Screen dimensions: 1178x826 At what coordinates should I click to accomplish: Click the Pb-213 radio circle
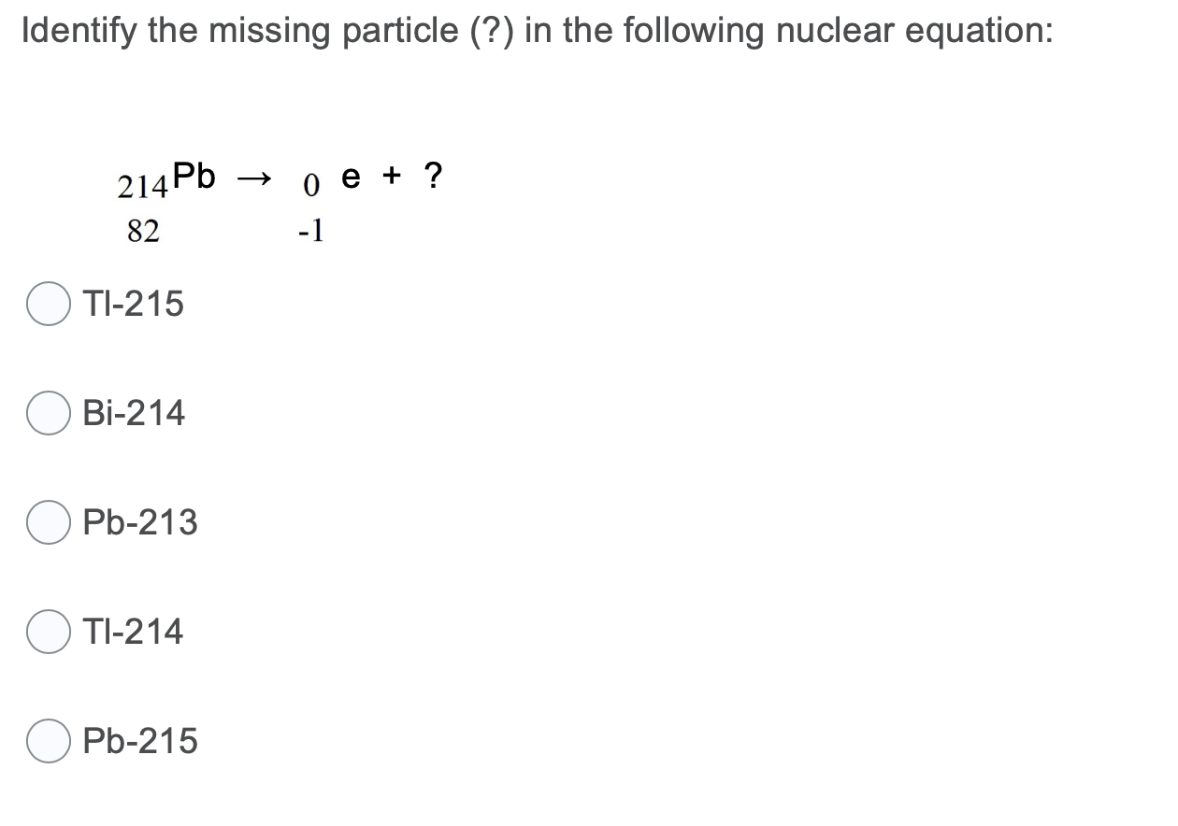[x=47, y=522]
